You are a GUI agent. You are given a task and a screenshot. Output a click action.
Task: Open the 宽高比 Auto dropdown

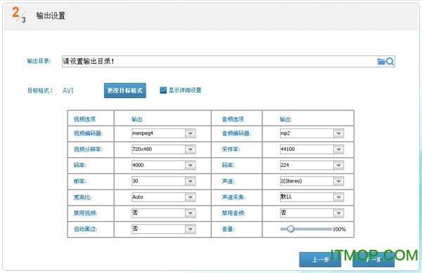tap(163, 197)
